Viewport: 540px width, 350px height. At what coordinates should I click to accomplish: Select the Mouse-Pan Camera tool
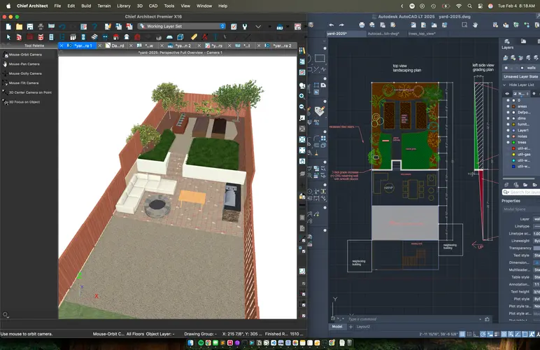point(24,64)
